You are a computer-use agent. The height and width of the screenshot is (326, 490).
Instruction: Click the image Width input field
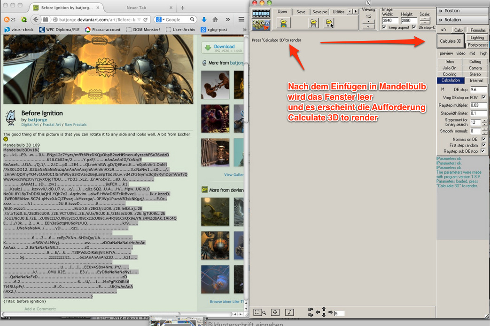390,21
